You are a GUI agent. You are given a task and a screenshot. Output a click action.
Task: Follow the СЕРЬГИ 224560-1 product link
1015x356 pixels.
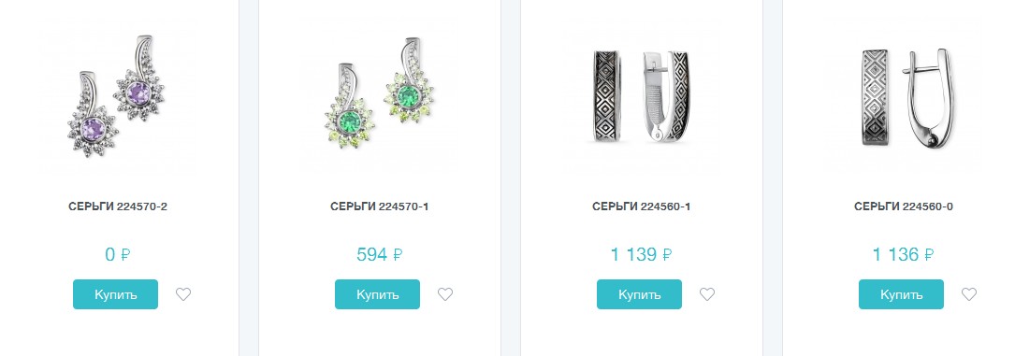[x=642, y=206]
